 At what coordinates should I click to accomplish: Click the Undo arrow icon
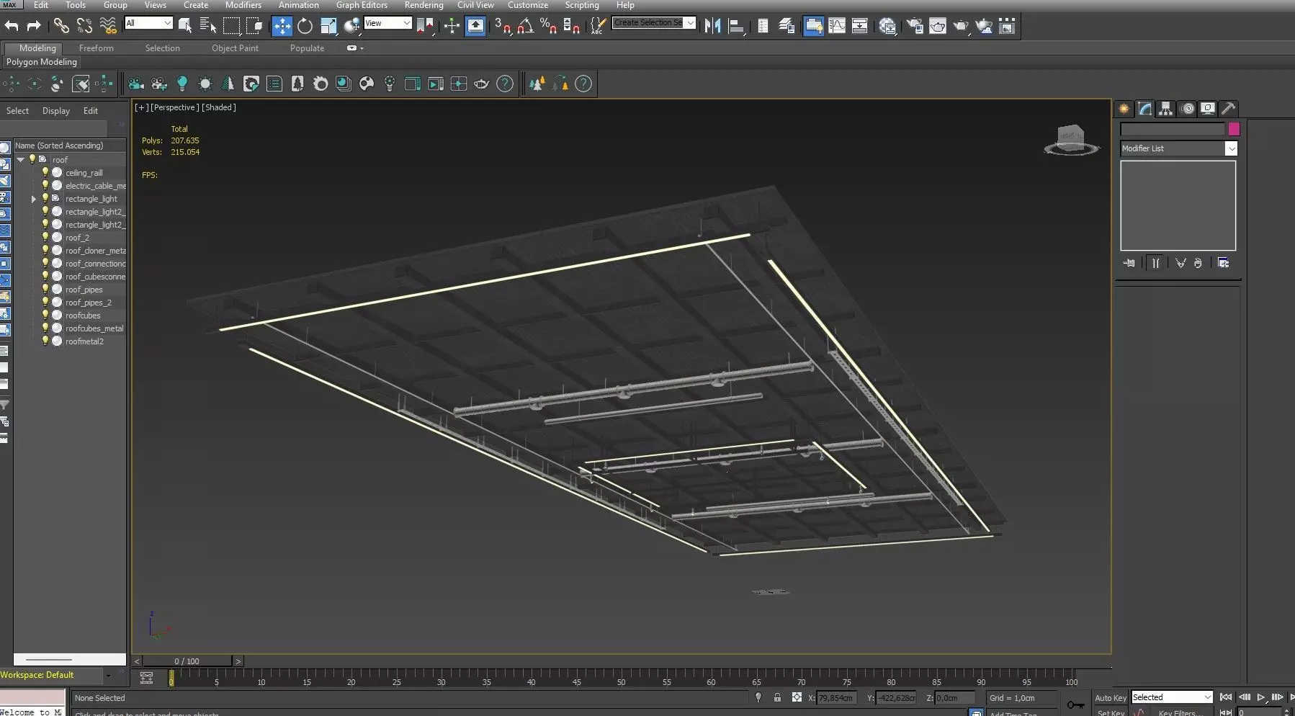(x=11, y=26)
